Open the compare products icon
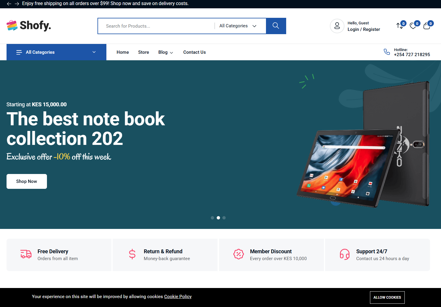Screen dimensions: 441x307 (400, 26)
